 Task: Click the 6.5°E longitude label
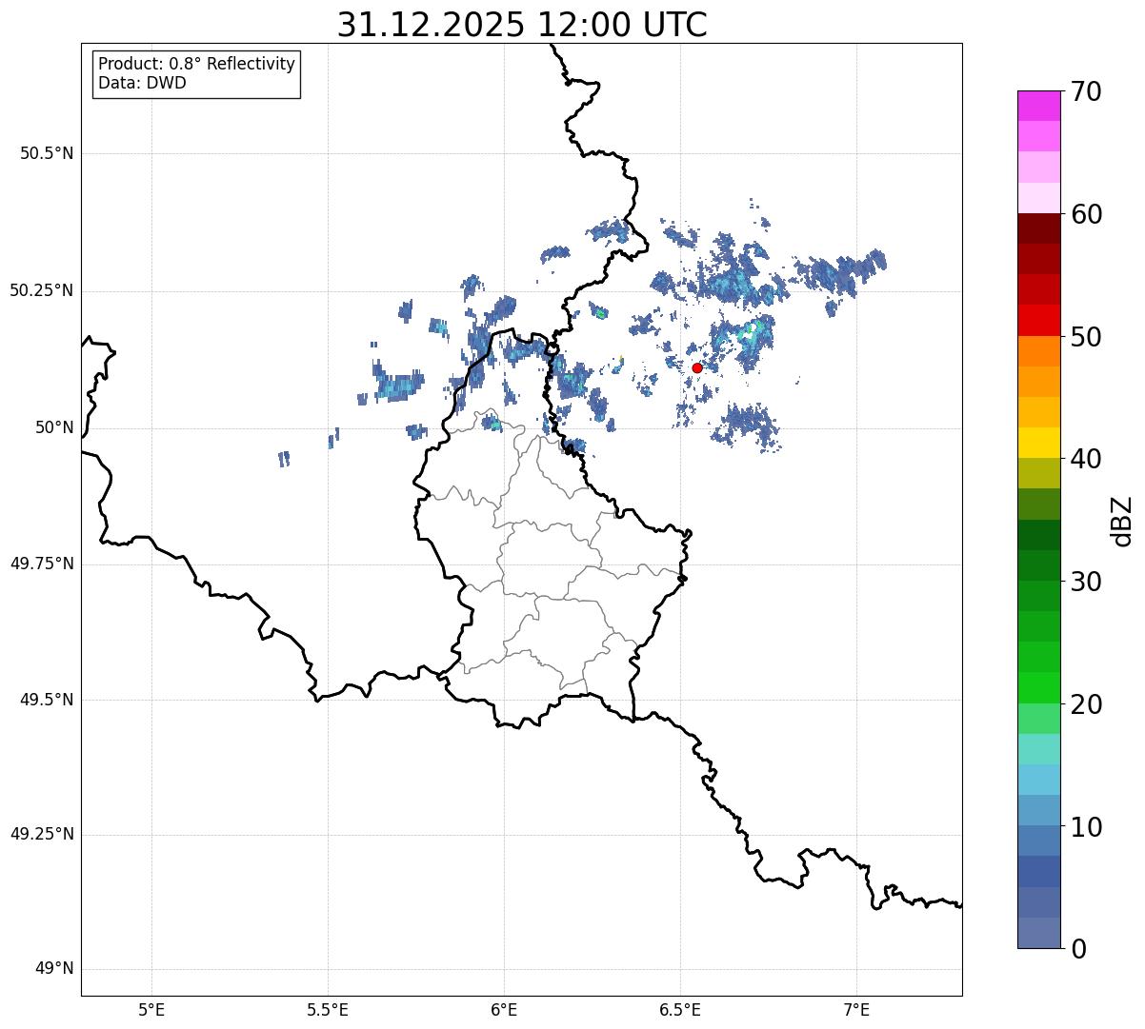680,1010
